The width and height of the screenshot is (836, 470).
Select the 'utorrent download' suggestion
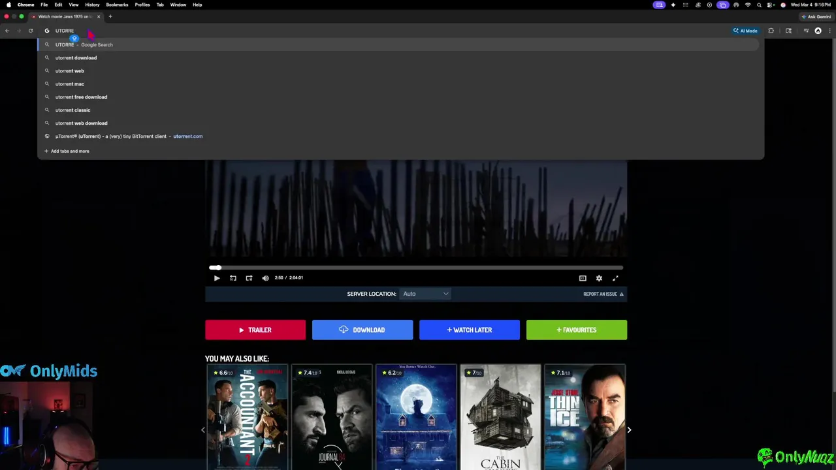tap(400, 57)
